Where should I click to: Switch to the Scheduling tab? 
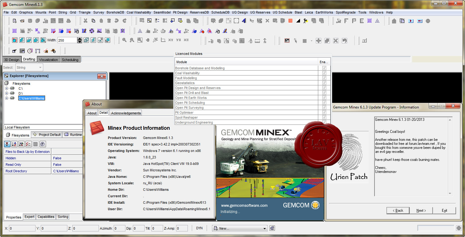[x=70, y=60]
